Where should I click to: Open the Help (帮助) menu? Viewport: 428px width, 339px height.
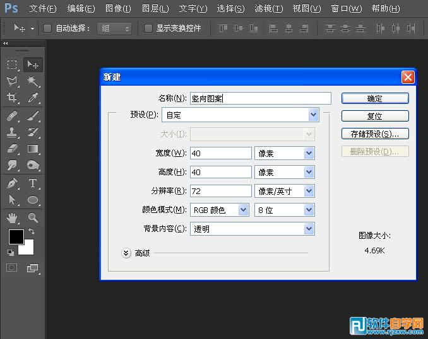386,8
